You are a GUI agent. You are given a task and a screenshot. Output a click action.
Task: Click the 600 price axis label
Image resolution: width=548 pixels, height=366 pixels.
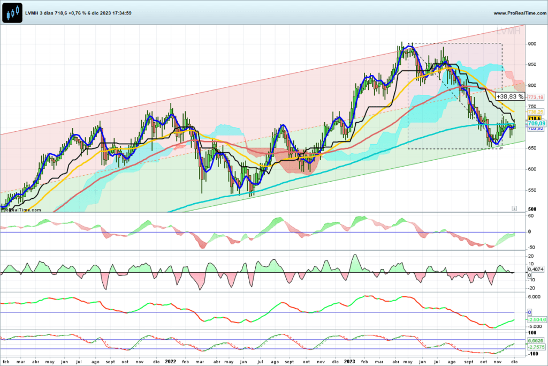[x=532, y=169]
